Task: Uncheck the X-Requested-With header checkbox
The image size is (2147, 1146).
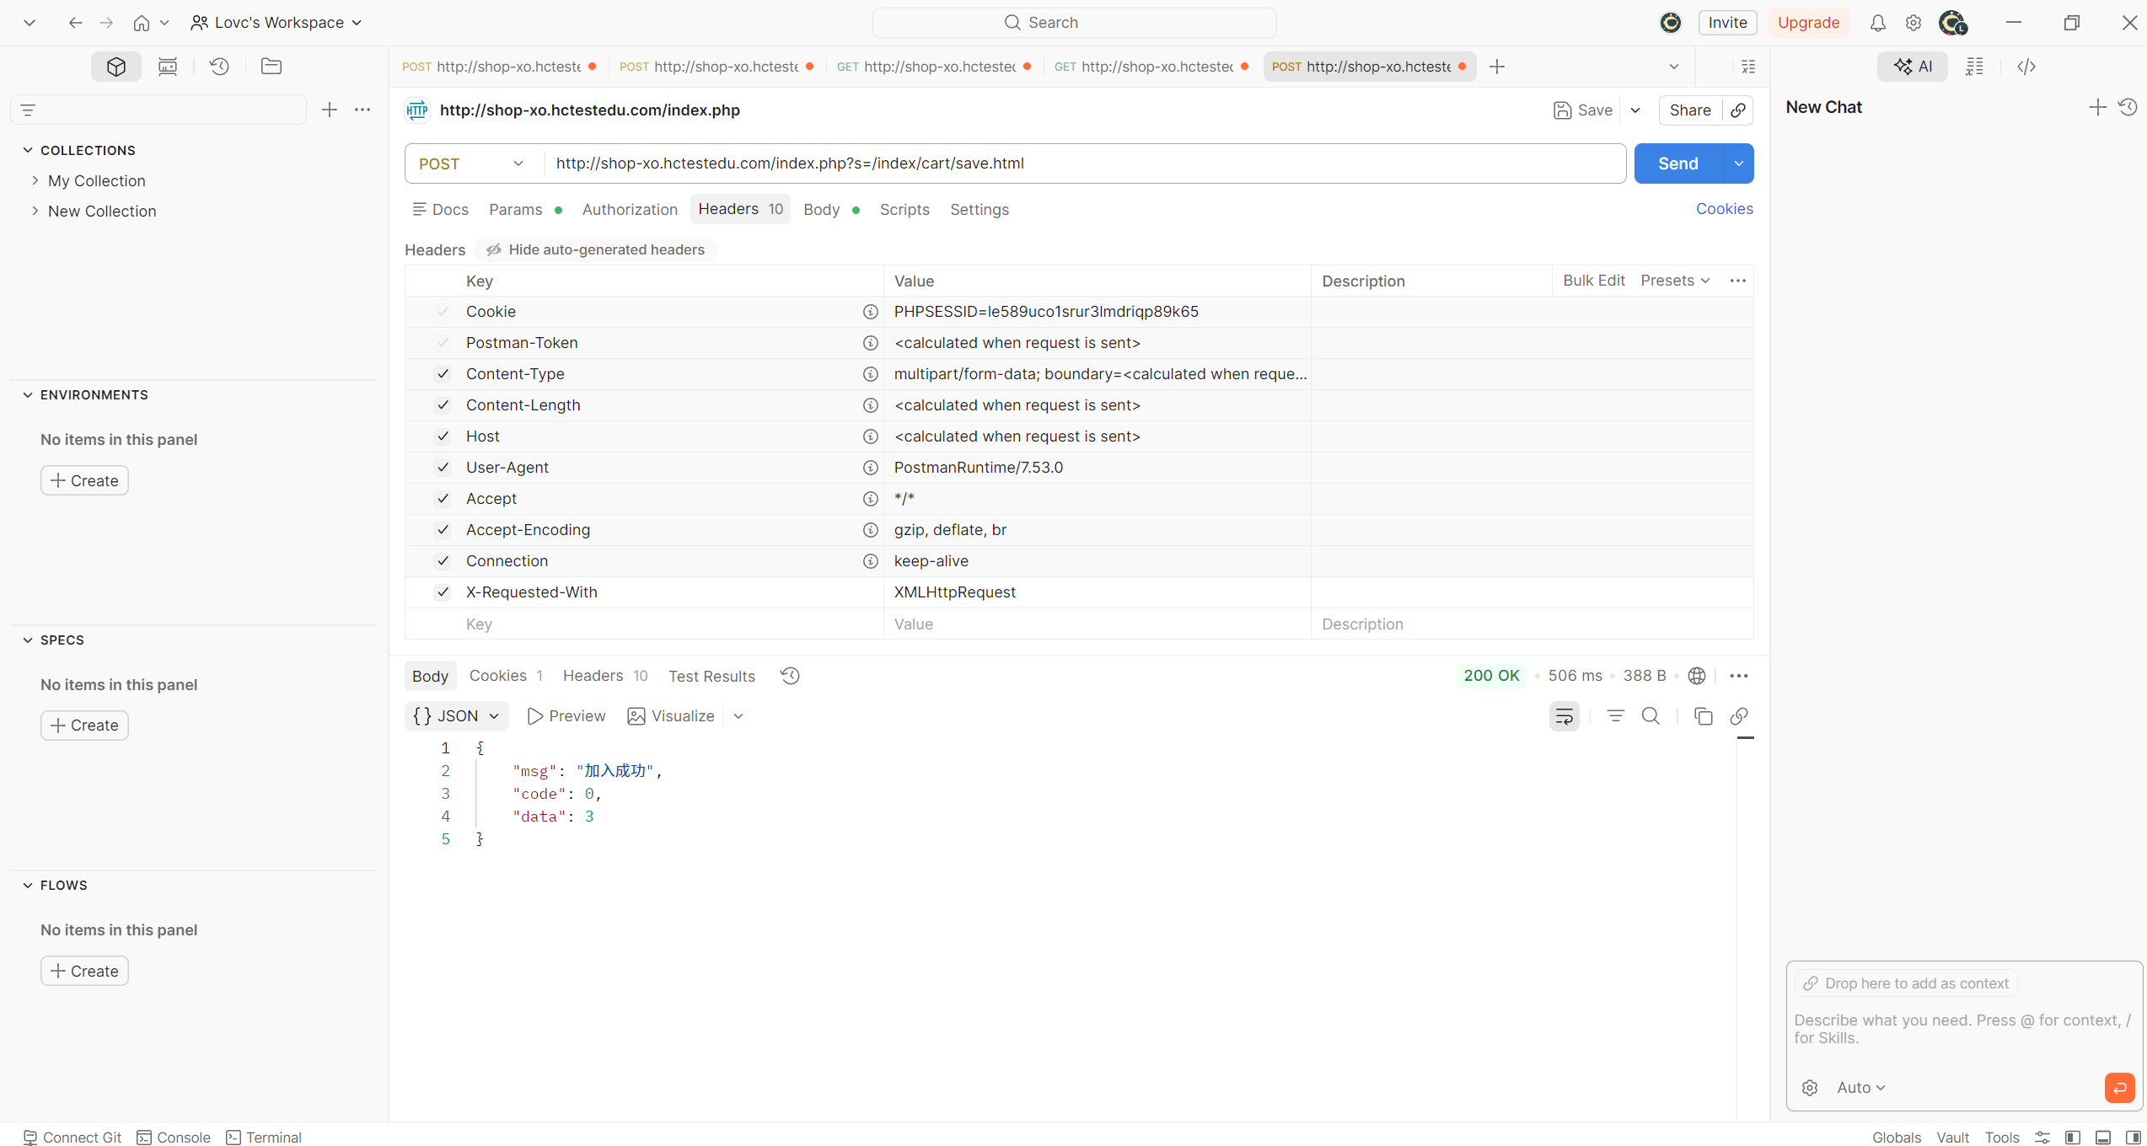Action: (x=443, y=592)
